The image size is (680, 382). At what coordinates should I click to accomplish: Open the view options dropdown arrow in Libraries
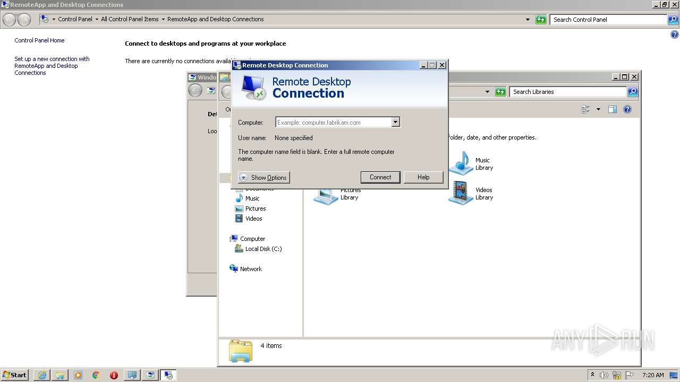pyautogui.click(x=598, y=109)
